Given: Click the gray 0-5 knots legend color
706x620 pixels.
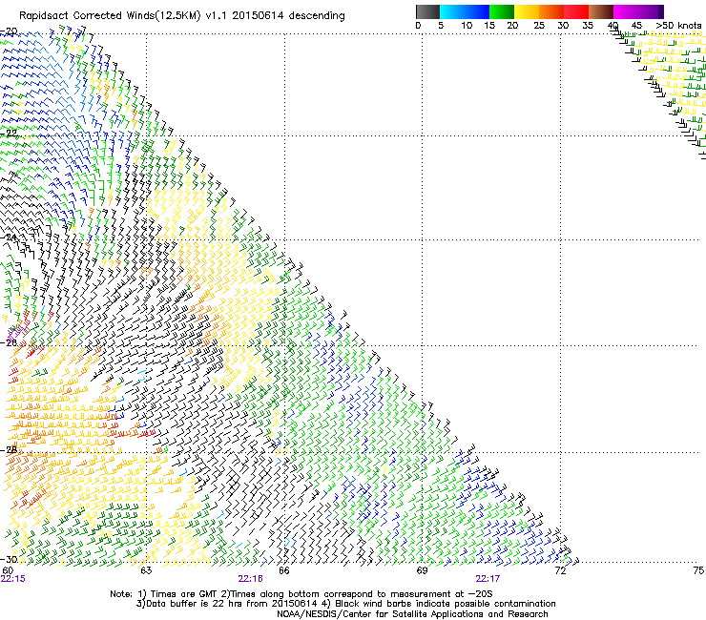Looking at the screenshot, I should coord(427,11).
